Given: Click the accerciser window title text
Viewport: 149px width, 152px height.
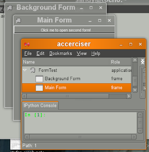Looking at the screenshot, I should [74, 44].
